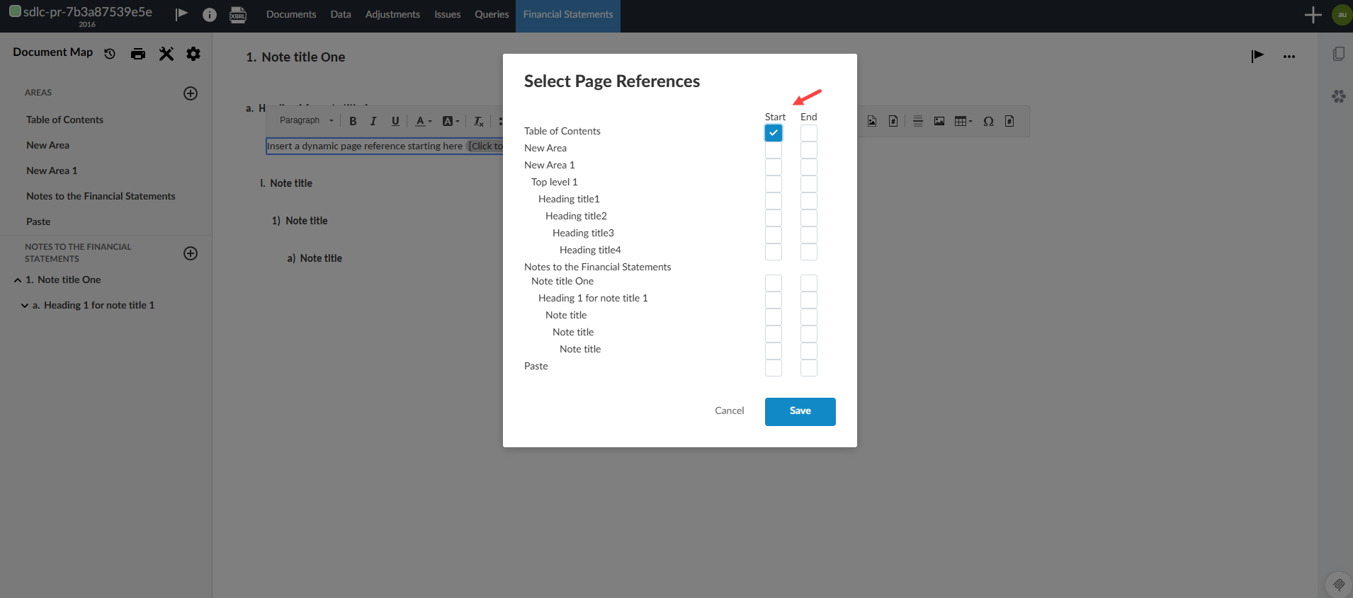The width and height of the screenshot is (1353, 598).
Task: Add a note with Notes section plus icon
Action: (x=191, y=253)
